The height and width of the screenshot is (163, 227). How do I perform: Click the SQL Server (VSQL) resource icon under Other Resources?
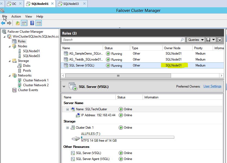coord(73,153)
